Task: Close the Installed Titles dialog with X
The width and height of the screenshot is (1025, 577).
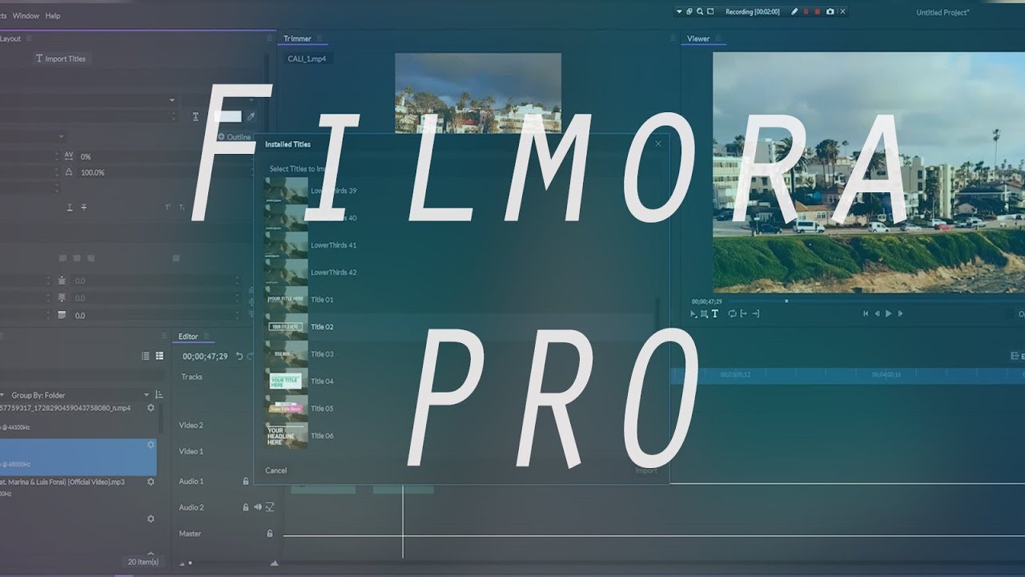Action: (x=658, y=143)
